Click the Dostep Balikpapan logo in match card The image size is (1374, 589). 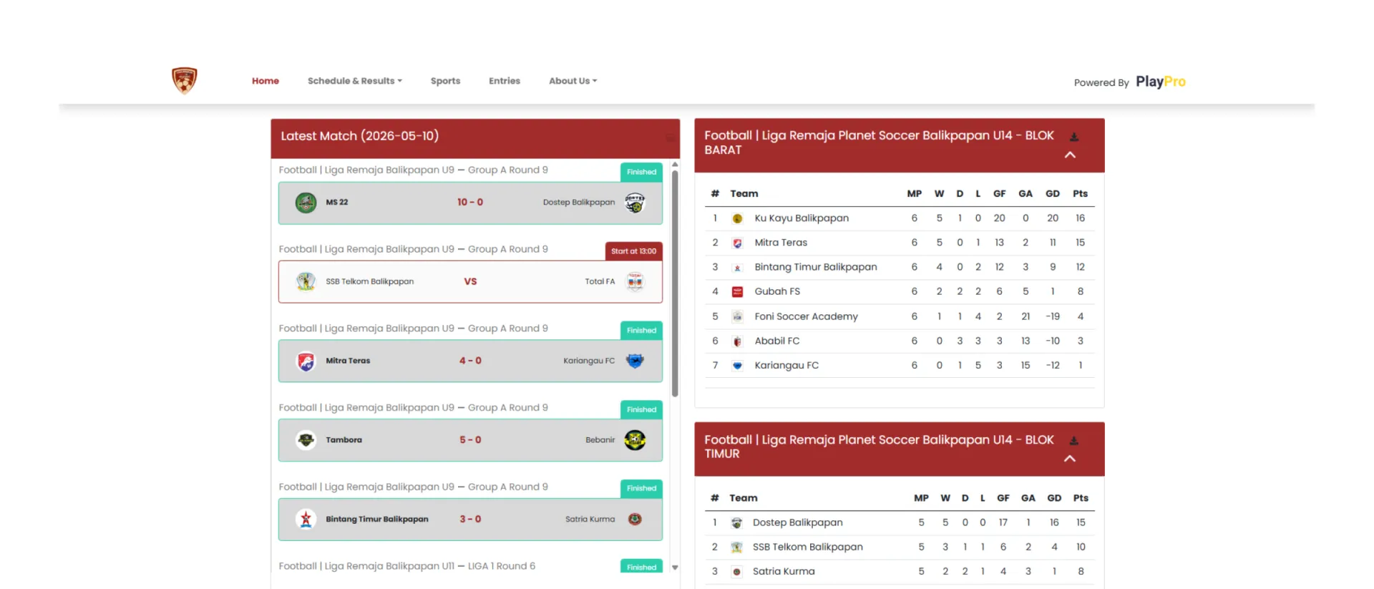tap(635, 203)
